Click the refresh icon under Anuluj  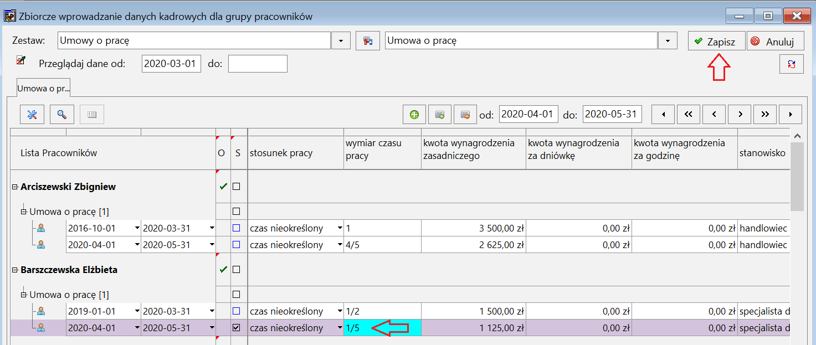click(x=791, y=64)
